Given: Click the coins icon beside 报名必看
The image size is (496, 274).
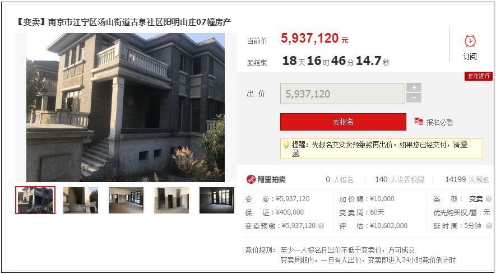Looking at the screenshot, I should (x=419, y=122).
